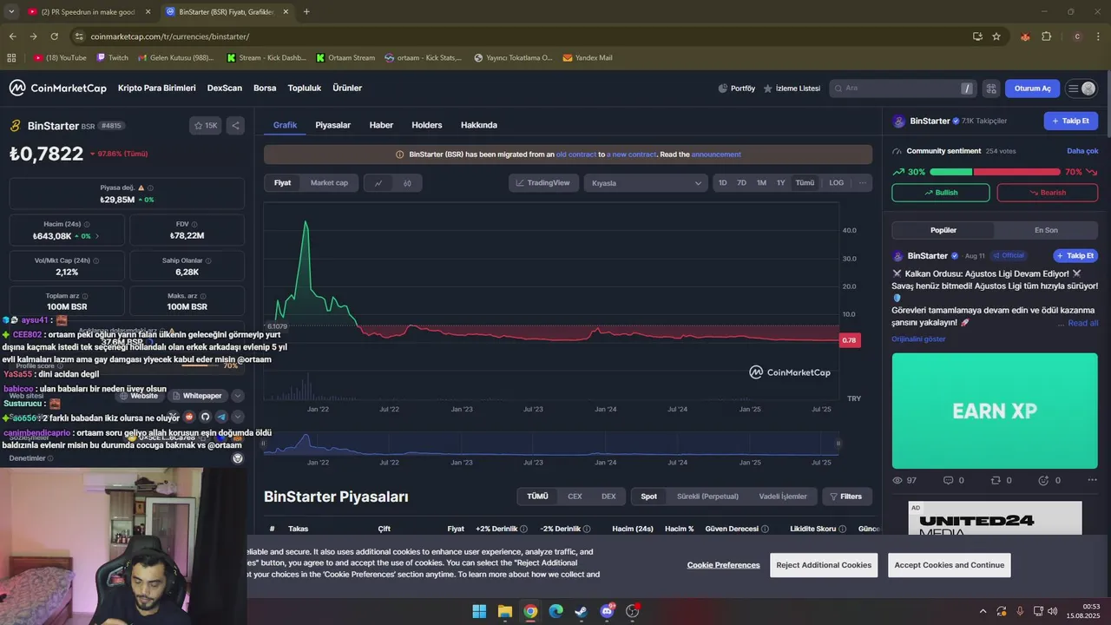Viewport: 1111px width, 625px height.
Task: Click the share icon next to 15K
Action: coord(235,126)
